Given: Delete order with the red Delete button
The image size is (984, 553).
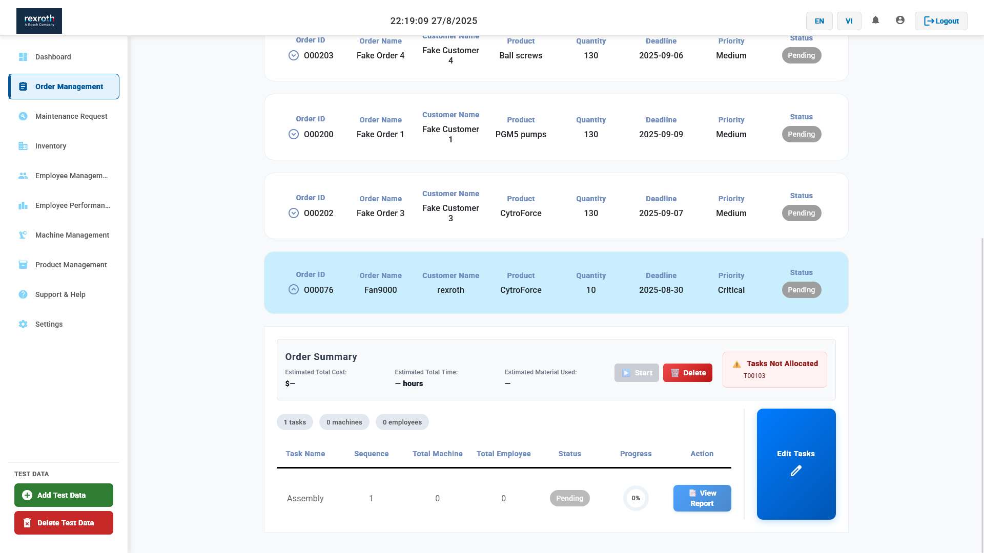Looking at the screenshot, I should (687, 373).
